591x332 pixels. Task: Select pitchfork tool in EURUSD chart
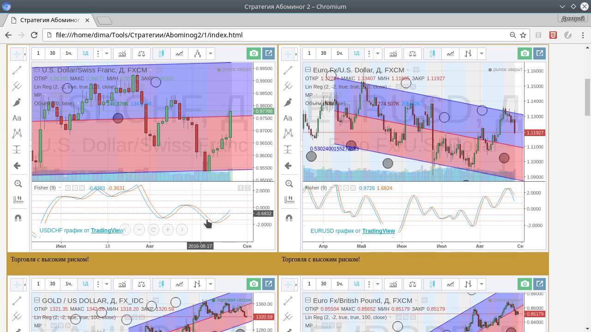coord(288,86)
